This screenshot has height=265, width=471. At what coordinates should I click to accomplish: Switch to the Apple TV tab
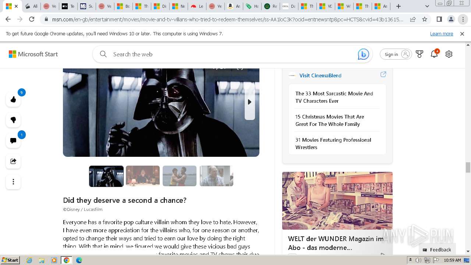68,6
